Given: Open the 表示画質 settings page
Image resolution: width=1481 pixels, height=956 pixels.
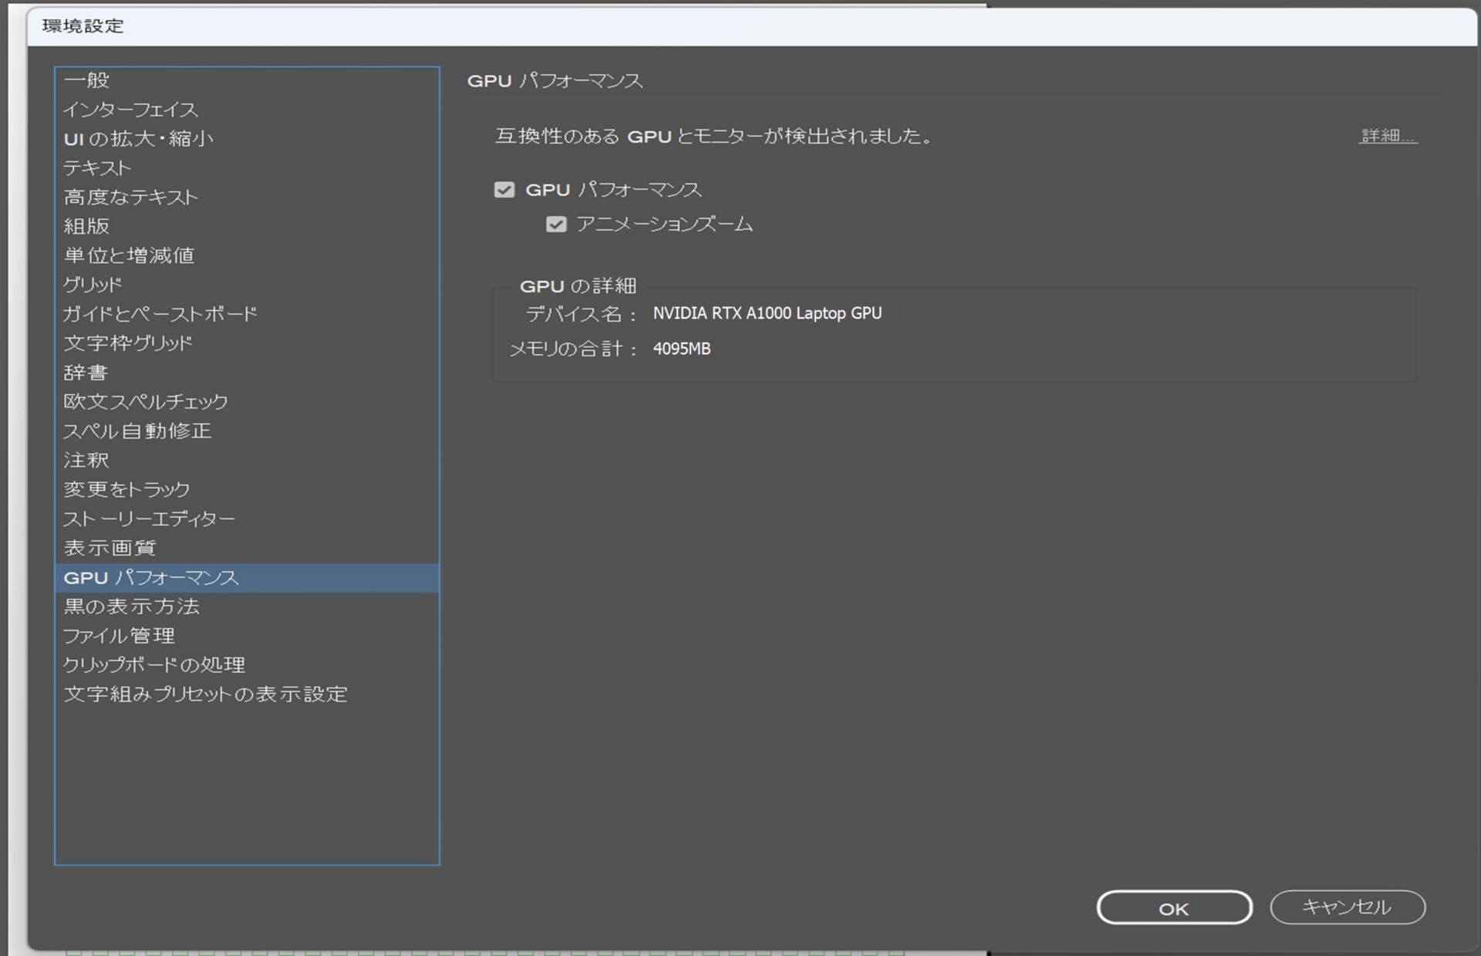Looking at the screenshot, I should (x=110, y=548).
